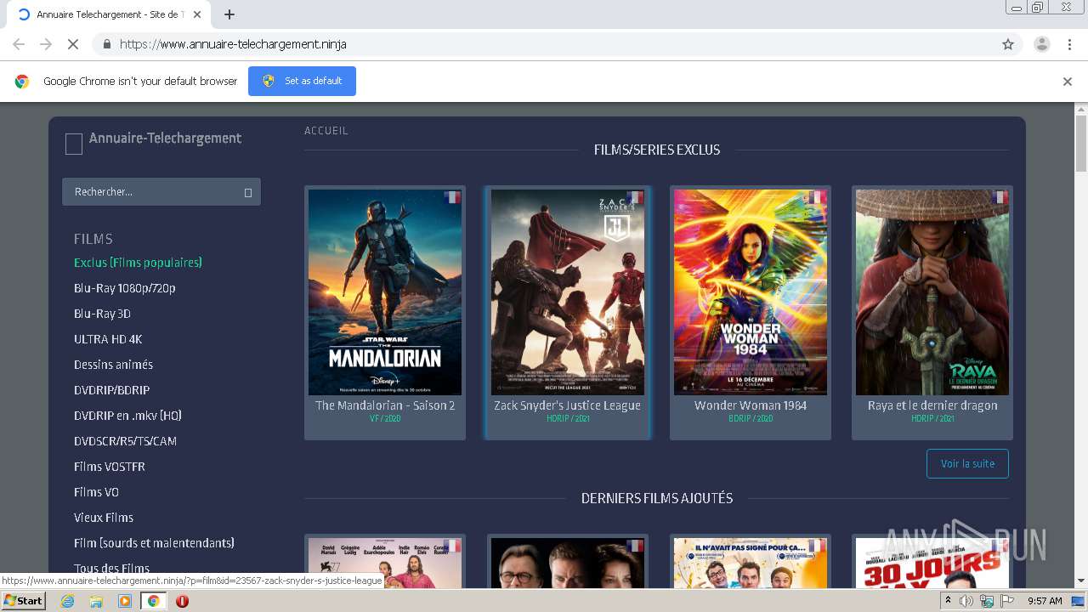Launch Internet Explorer from the taskbar
1088x612 pixels.
coord(68,601)
